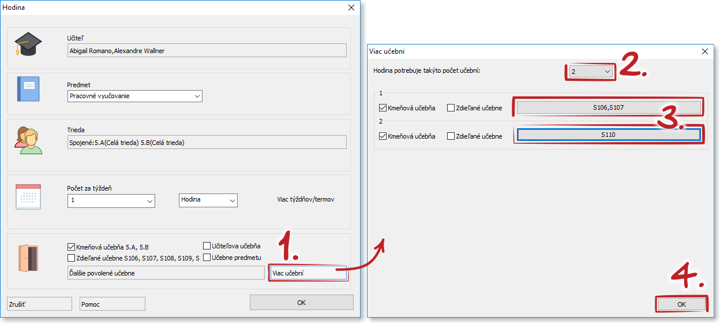This screenshot has width=720, height=324.
Task: Click the Pomoc button
Action: [x=112, y=304]
